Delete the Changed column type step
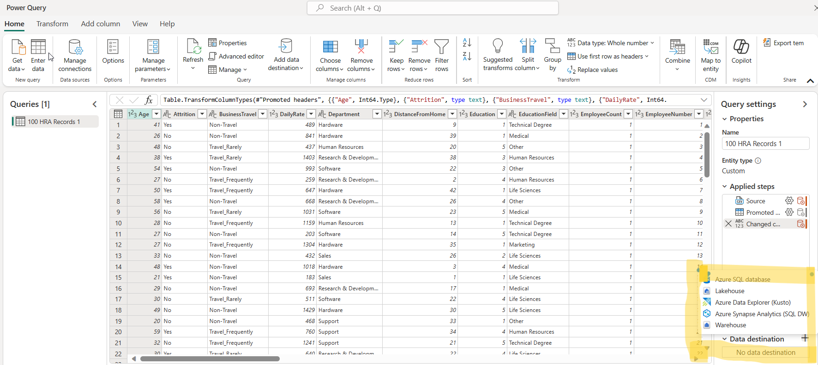The image size is (818, 365). click(x=728, y=224)
